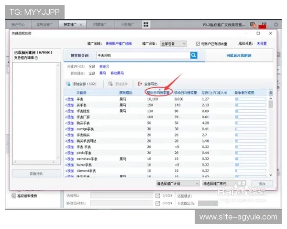The width and height of the screenshot is (287, 229).
Task: Sort by the 整体日均搜索量 column header
Action: click(158, 93)
